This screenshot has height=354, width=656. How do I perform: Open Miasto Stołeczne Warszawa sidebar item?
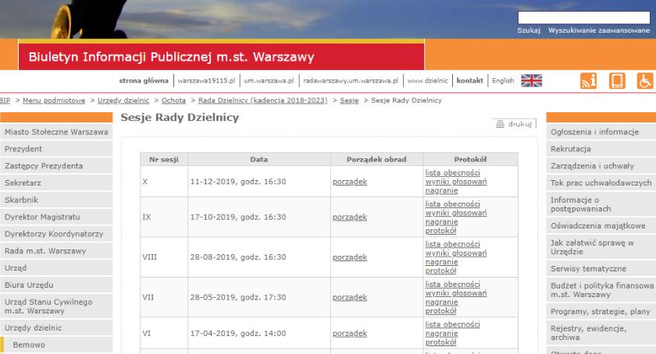56,132
